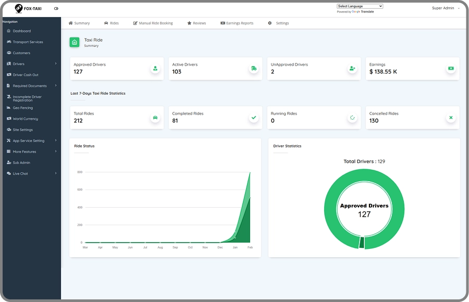Viewport: 469px width, 302px height.
Task: Click the Total Rides car icon
Action: pyautogui.click(x=155, y=118)
